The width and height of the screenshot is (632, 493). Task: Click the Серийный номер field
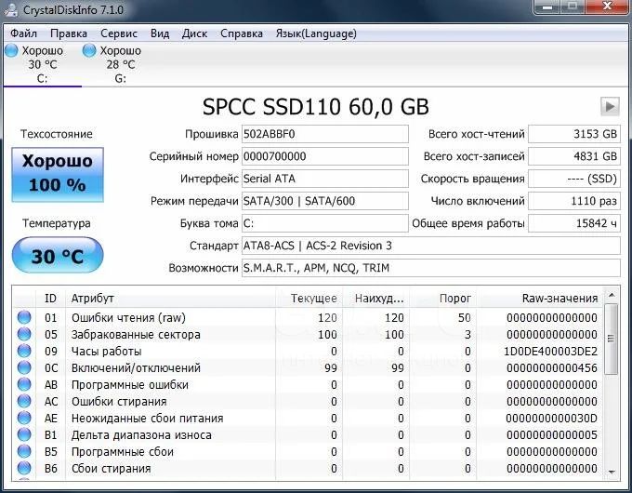tap(325, 156)
